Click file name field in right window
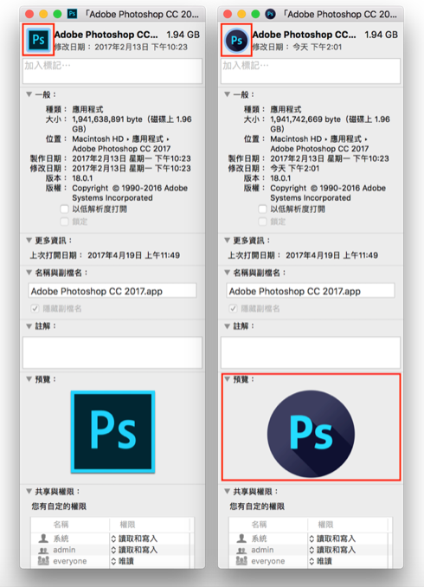Image resolution: width=424 pixels, height=587 pixels. [x=311, y=291]
